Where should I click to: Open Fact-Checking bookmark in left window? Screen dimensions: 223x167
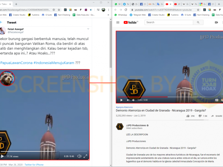(62, 15)
